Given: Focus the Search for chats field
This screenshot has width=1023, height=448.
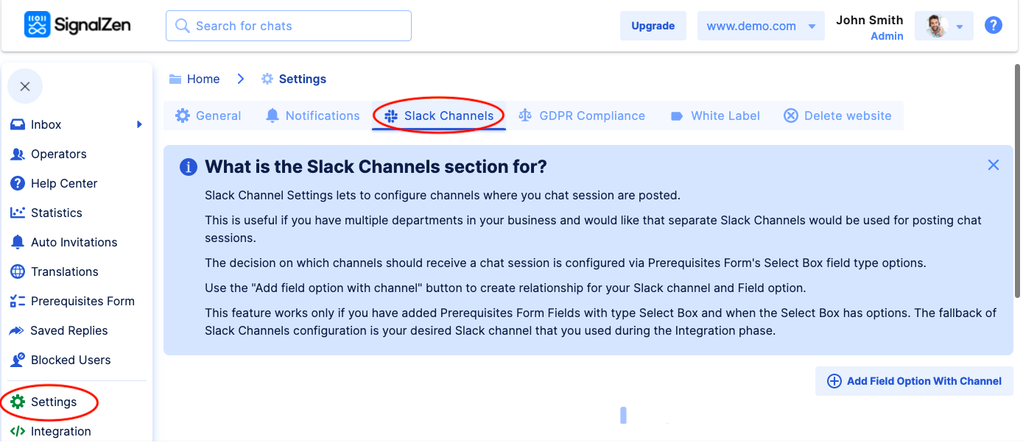Looking at the screenshot, I should pos(289,26).
